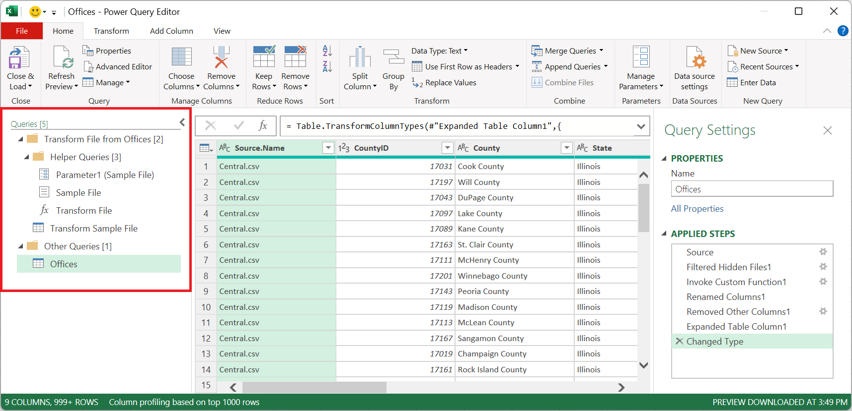Click the smiley feedback icon in the title bar
Image resolution: width=852 pixels, height=411 pixels.
(35, 11)
